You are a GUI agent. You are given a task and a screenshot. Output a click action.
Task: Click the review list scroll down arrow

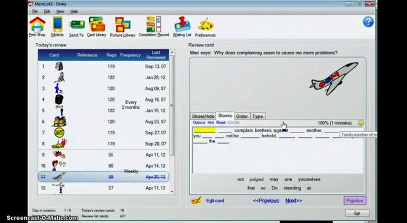click(x=172, y=192)
